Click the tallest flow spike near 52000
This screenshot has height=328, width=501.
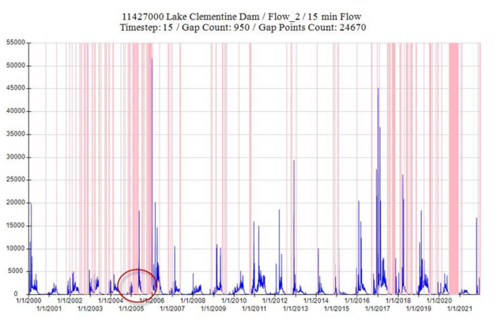(152, 59)
